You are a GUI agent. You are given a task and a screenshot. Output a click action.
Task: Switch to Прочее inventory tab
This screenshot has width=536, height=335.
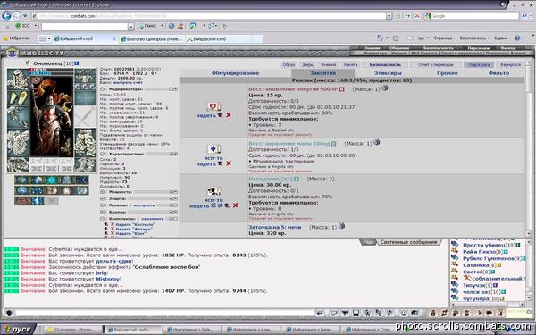(448, 73)
